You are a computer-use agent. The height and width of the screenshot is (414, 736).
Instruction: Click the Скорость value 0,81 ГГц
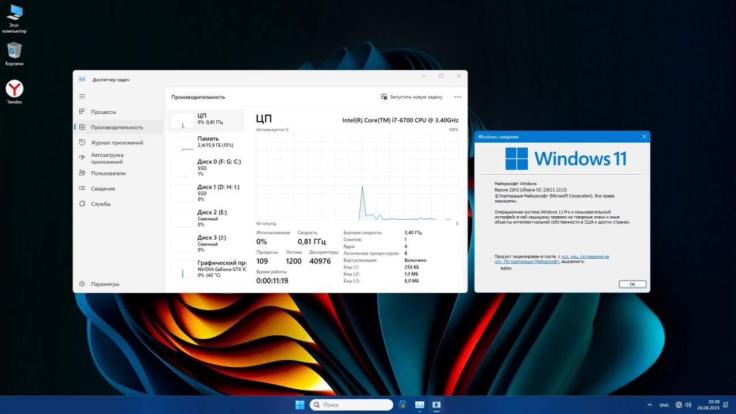312,241
